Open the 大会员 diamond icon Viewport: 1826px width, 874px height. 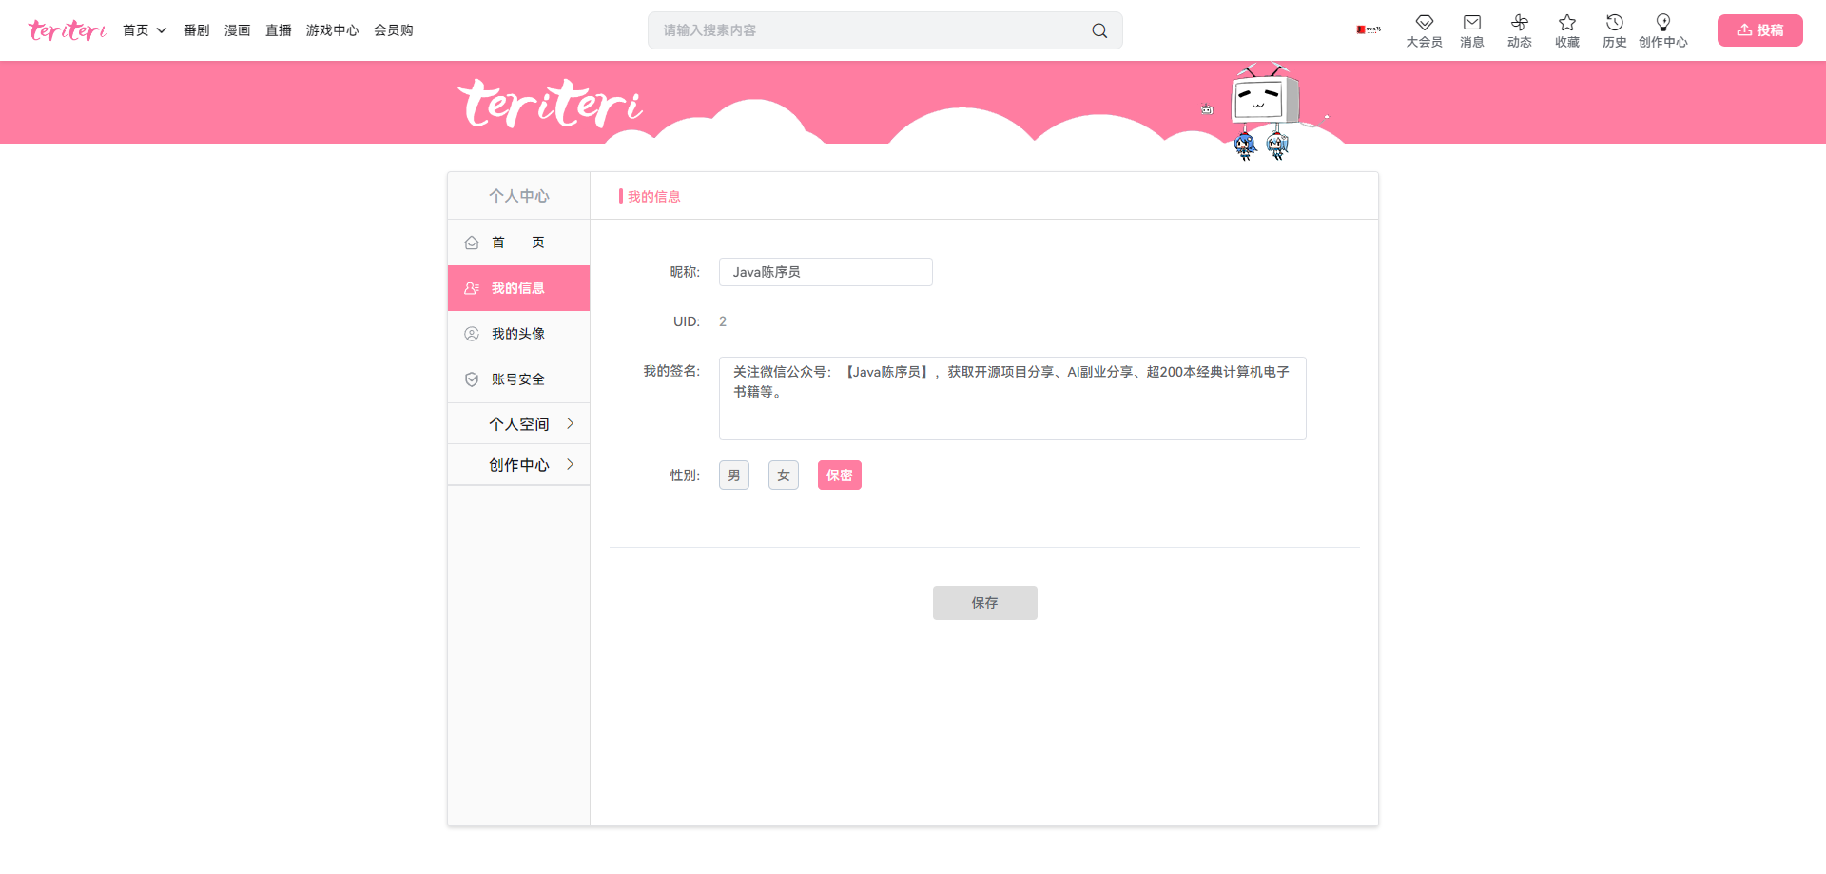coord(1424,23)
